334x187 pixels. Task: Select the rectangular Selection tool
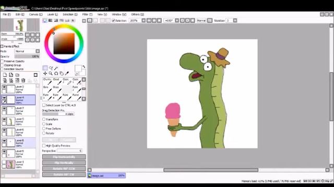pos(45,68)
